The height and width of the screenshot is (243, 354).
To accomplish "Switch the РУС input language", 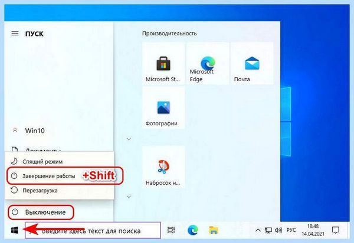I will tap(291, 230).
